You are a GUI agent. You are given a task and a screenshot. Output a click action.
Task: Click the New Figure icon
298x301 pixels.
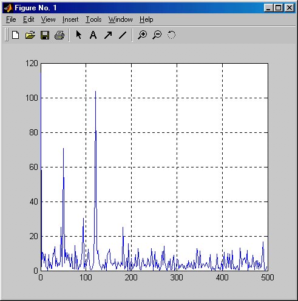tap(16, 35)
